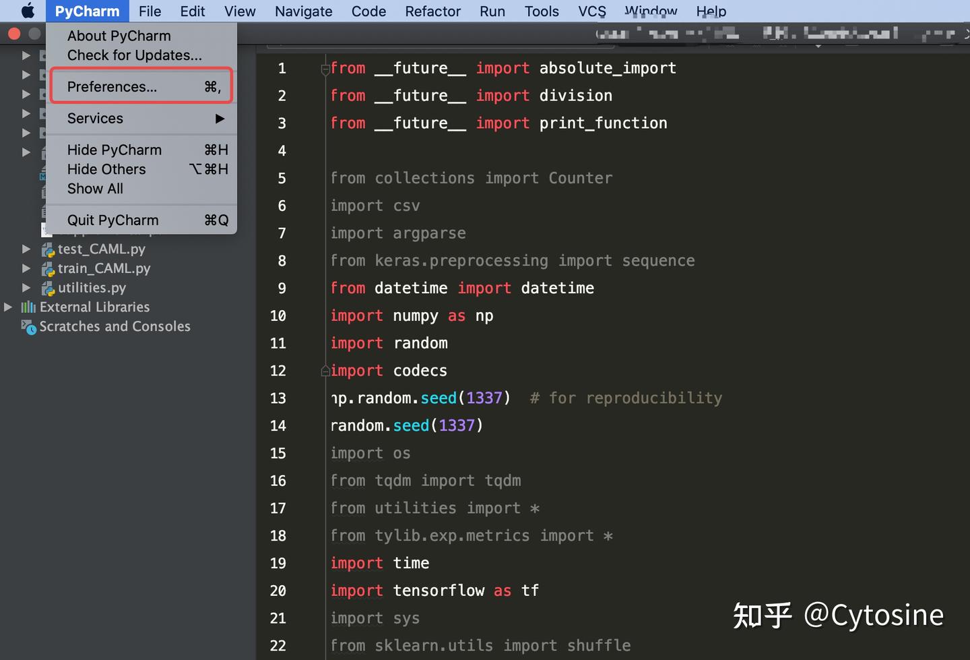970x660 pixels.
Task: Click the Scratches and Consoles icon
Action: click(28, 327)
